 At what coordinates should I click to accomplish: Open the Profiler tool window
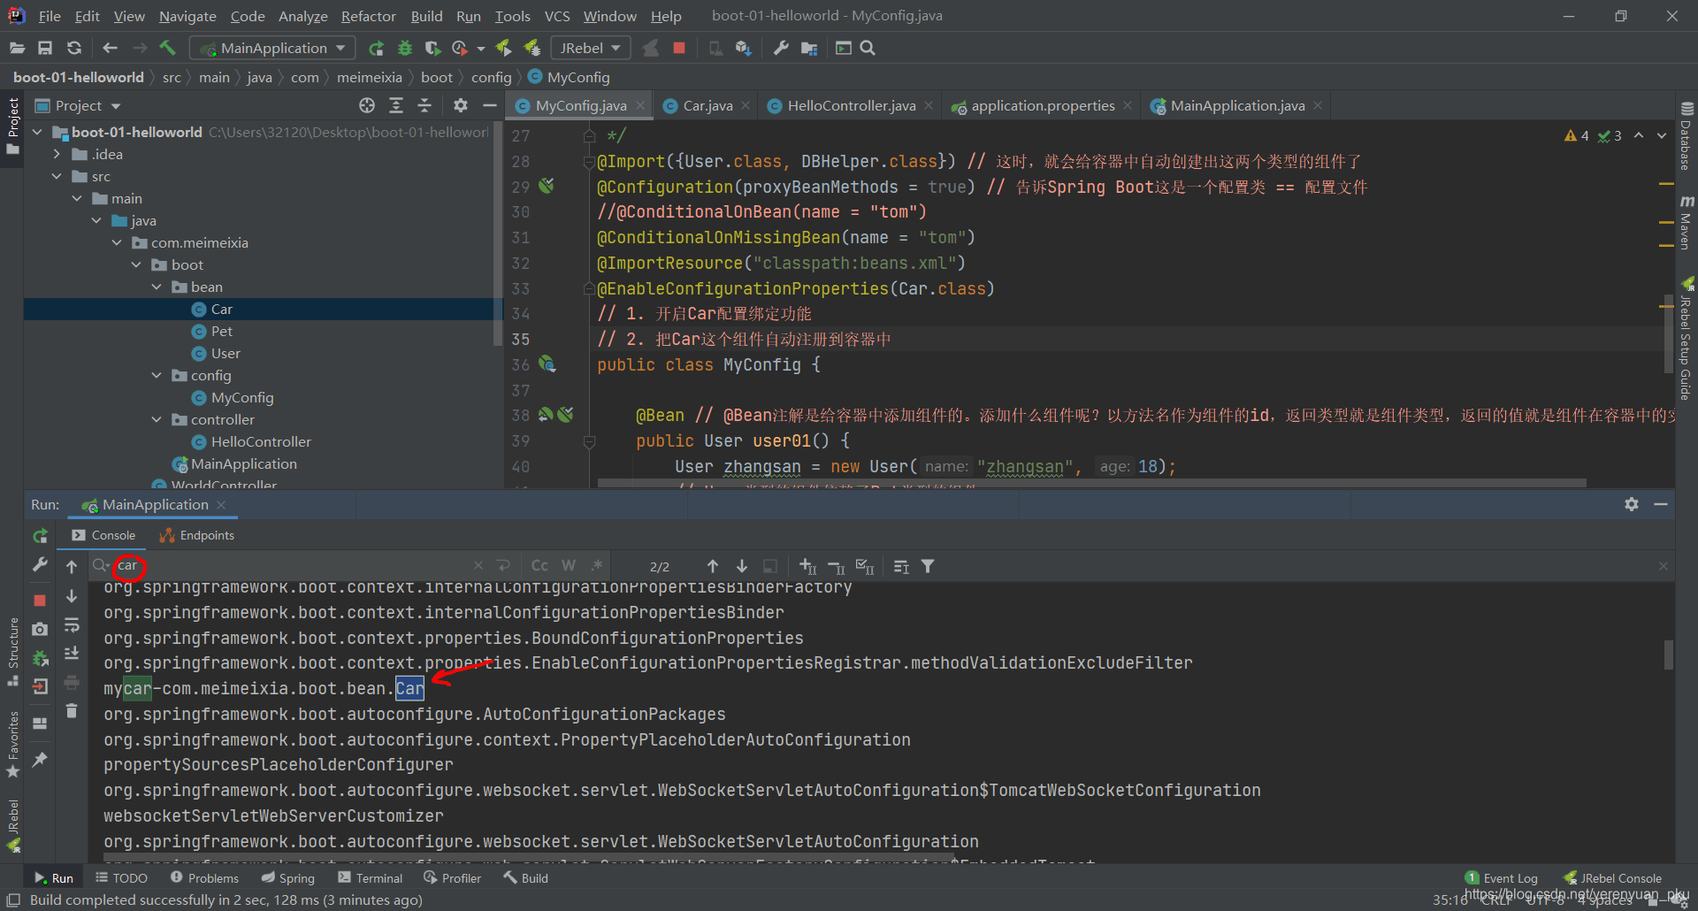453,877
